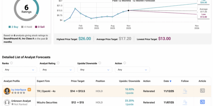The image size is (213, 106).
Task: Follow the Mizuho Securities analyst icon
Action: coord(185,102)
